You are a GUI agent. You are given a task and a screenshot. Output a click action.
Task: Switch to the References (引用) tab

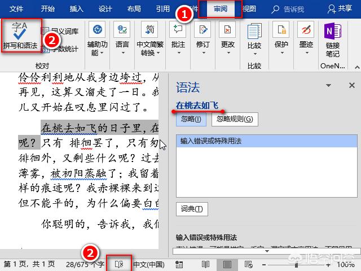tap(163, 9)
